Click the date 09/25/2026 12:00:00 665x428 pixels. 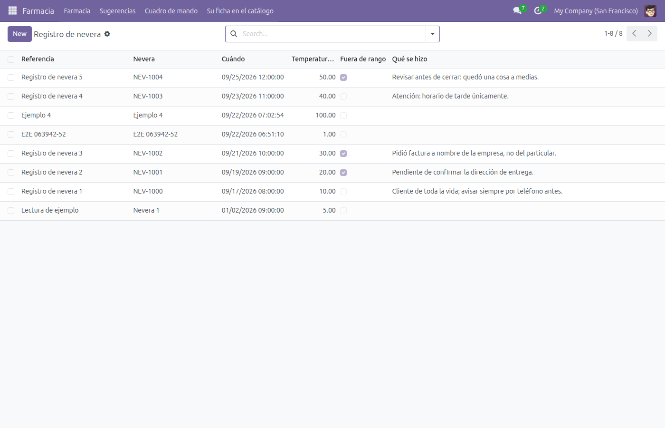click(x=253, y=77)
